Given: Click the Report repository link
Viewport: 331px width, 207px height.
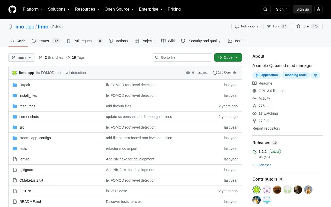Looking at the screenshot, I should point(266,128).
